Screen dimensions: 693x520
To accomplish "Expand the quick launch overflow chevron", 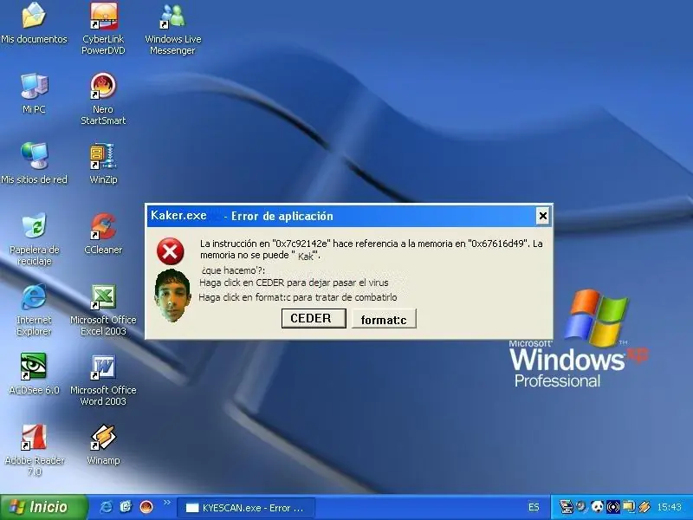I will pyautogui.click(x=166, y=503).
